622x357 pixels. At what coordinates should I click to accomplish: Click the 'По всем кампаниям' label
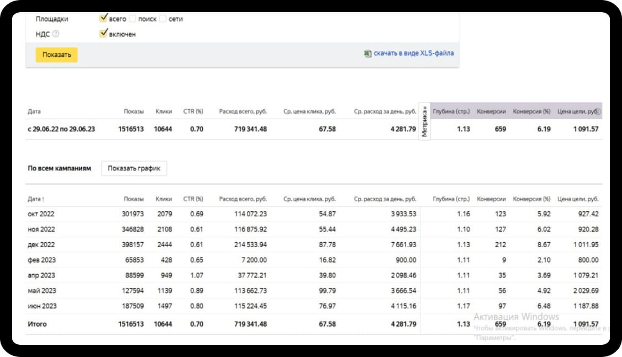[x=60, y=169]
